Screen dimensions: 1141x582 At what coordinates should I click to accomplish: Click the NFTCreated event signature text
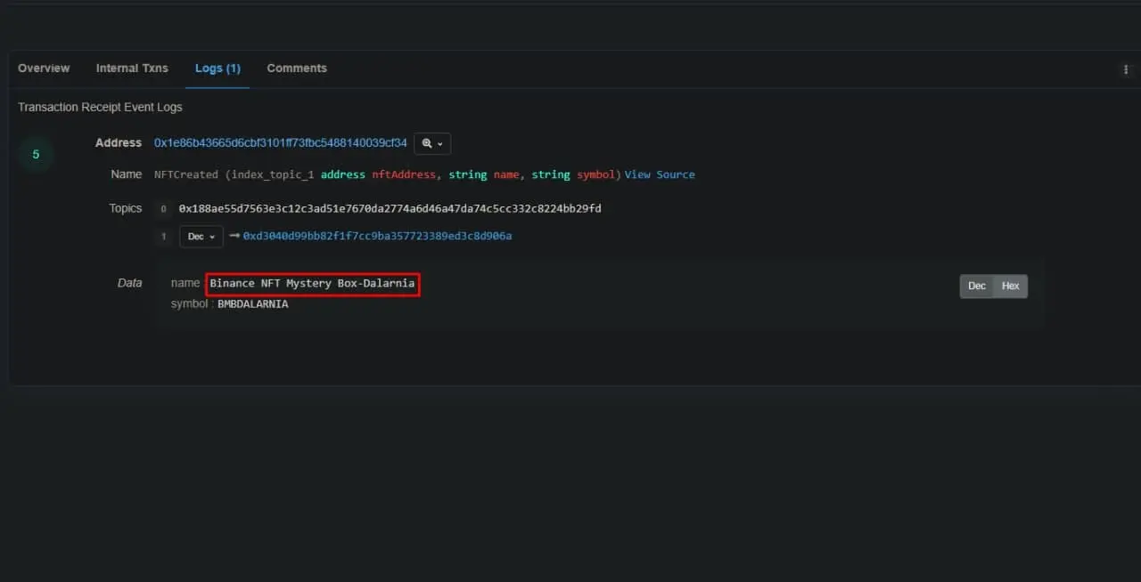[x=388, y=174]
